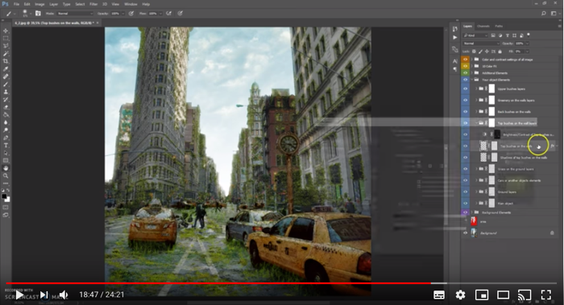Hide the Ground layers group
Image resolution: width=564 pixels, height=305 pixels.
click(x=466, y=192)
